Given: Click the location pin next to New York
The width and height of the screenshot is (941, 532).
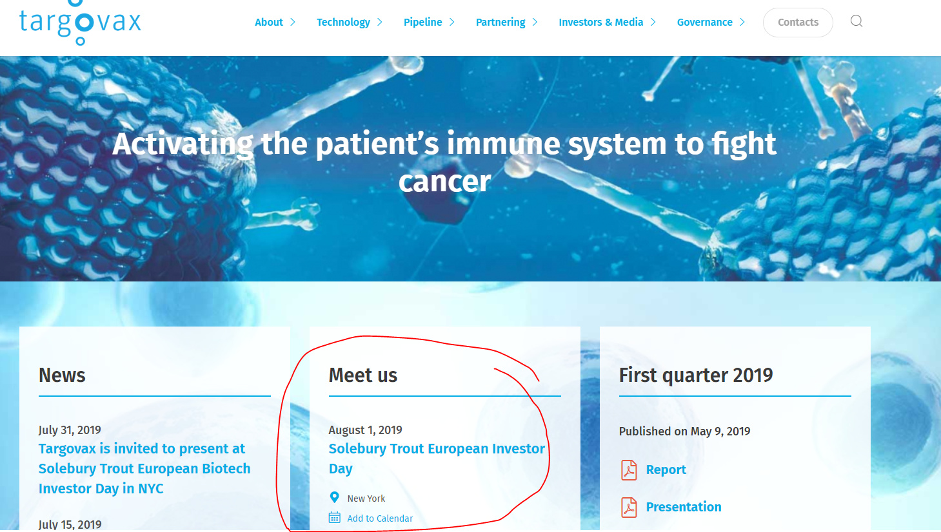Looking at the screenshot, I should coord(334,498).
